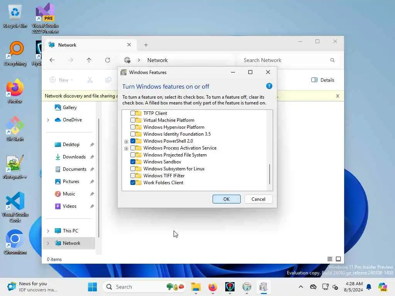
Task: Show hidden system tray icons
Action: coord(301,287)
